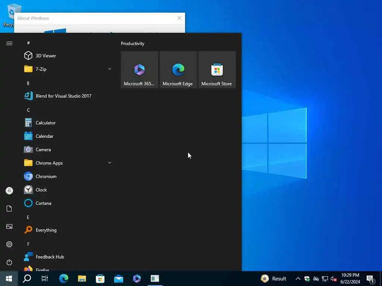The height and width of the screenshot is (286, 382).
Task: Open Documents from the Start sidebar
Action: [9, 209]
